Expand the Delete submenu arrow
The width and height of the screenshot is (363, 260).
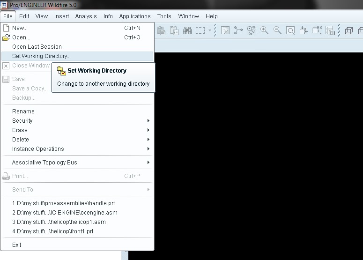pyautogui.click(x=148, y=140)
